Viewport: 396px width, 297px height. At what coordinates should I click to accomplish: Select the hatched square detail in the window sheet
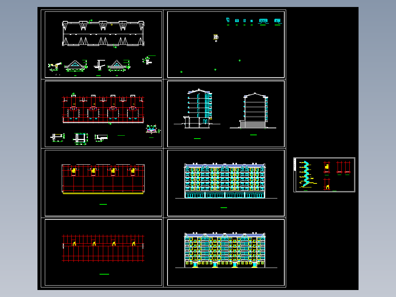[216, 37]
